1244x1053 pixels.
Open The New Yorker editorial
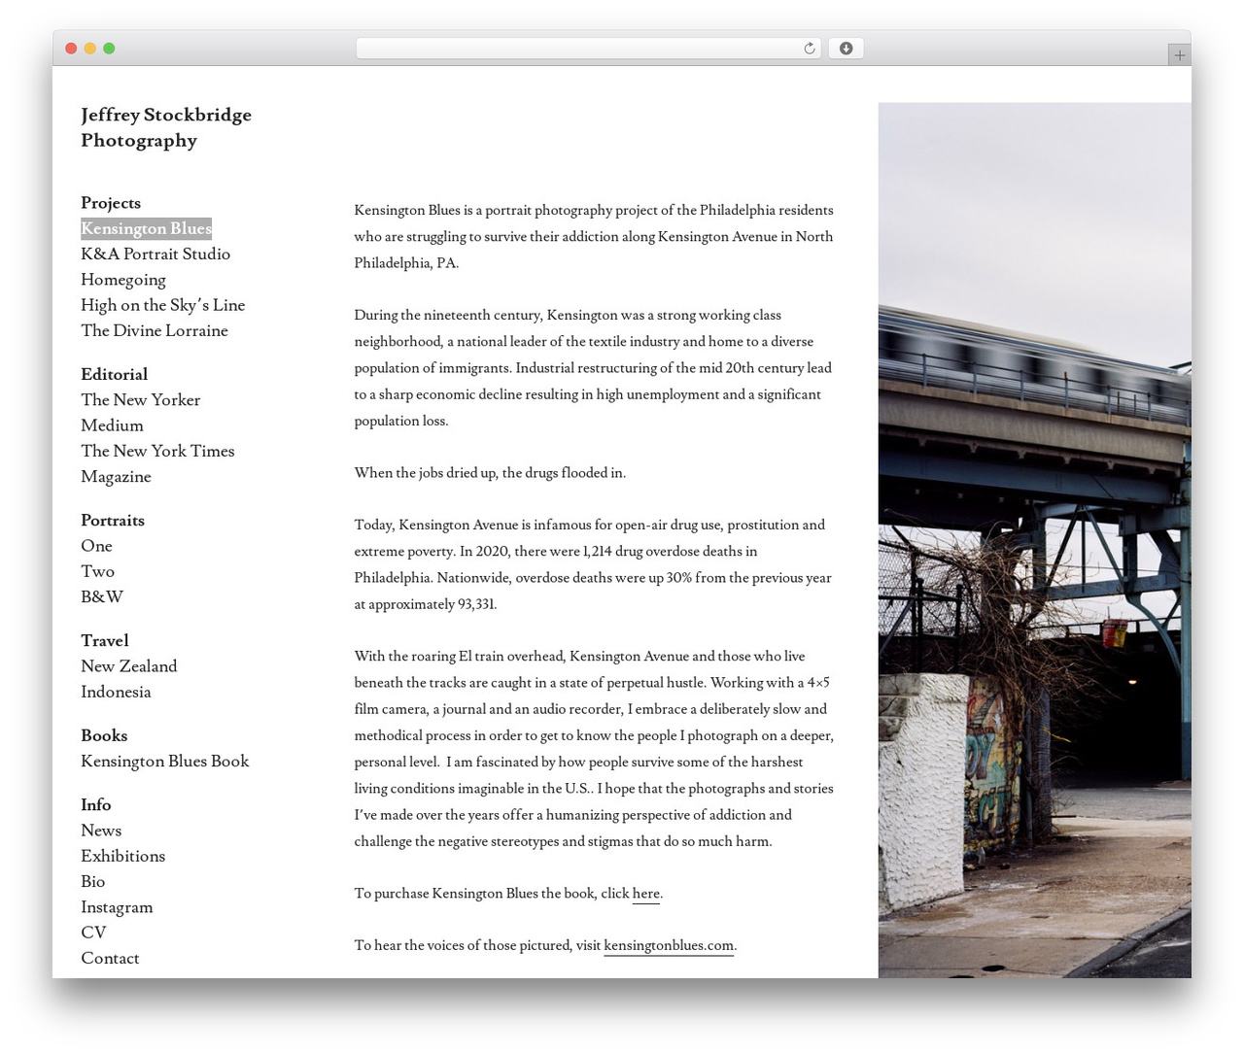click(141, 399)
